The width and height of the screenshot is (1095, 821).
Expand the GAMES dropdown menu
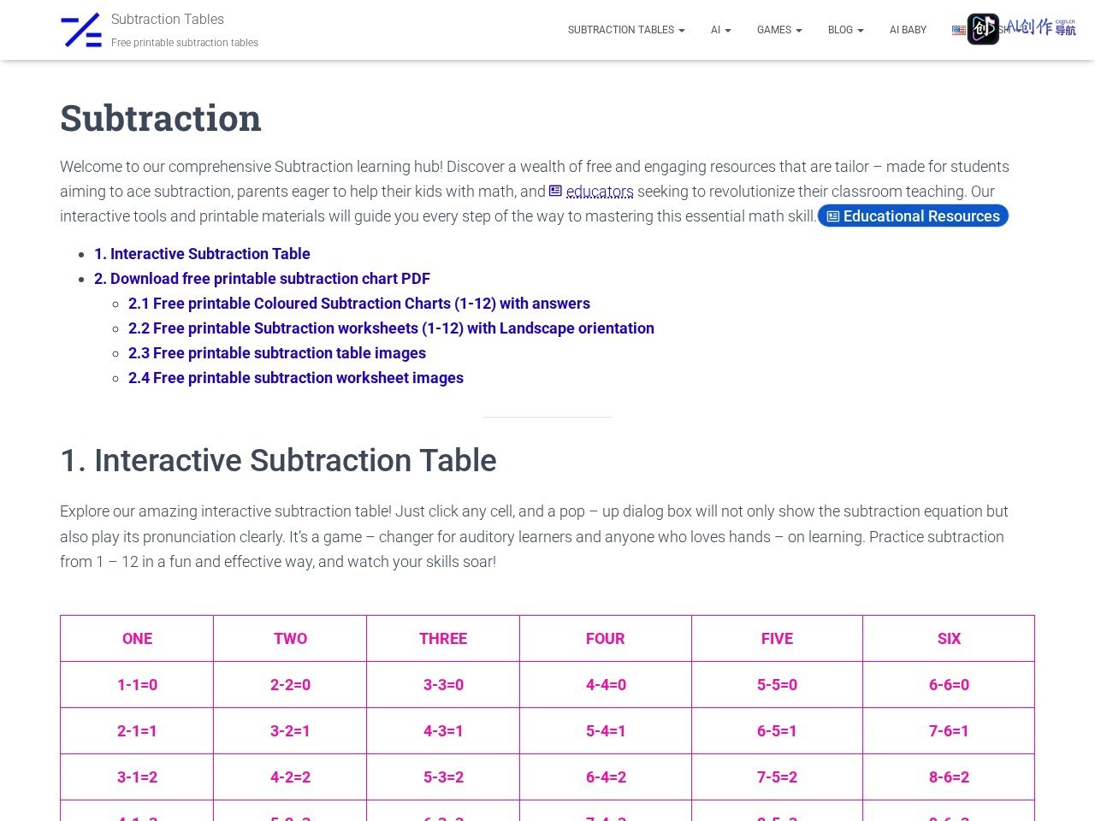[x=779, y=30]
